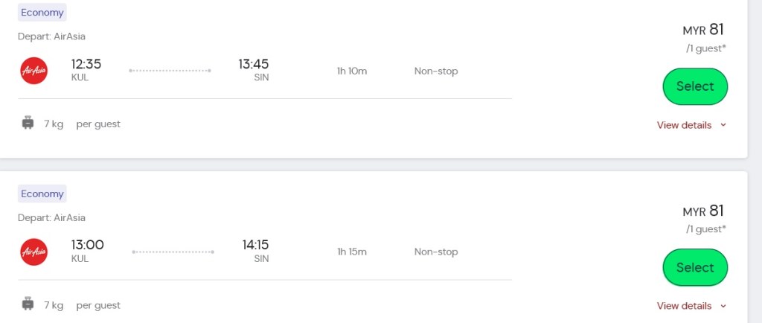This screenshot has height=323, width=762.
Task: Click Economy badge on the 12:35 flight
Action: (x=42, y=13)
